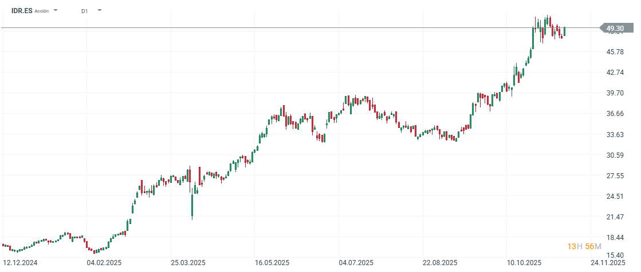Click the 30.59 price axis value
Screen dimensions: 641x272
click(615, 155)
